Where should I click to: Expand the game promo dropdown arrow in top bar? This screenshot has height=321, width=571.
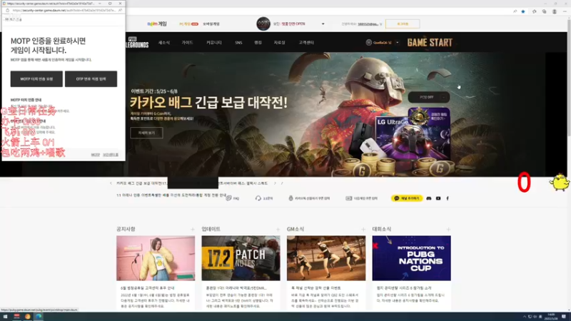point(323,24)
